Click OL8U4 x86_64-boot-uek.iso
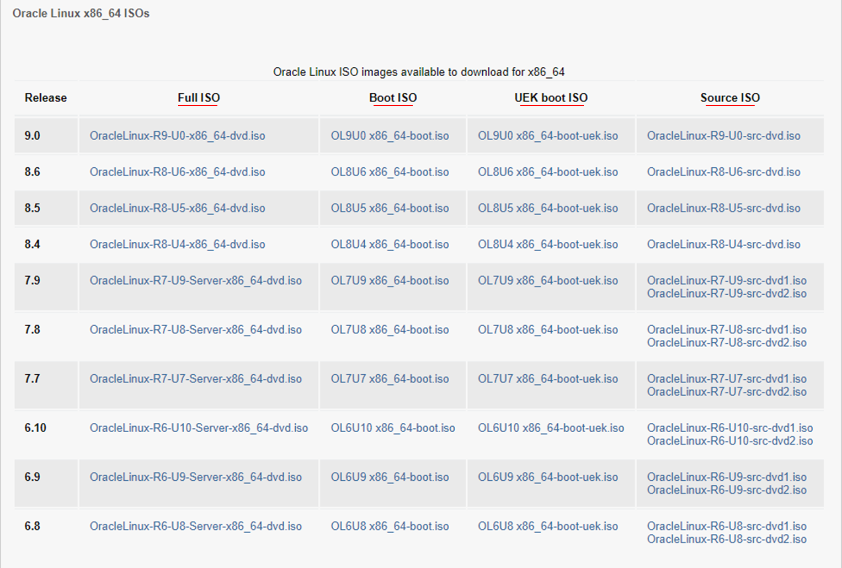 click(x=548, y=245)
